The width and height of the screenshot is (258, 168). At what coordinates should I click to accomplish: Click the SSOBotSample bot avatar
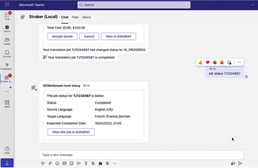(34, 87)
